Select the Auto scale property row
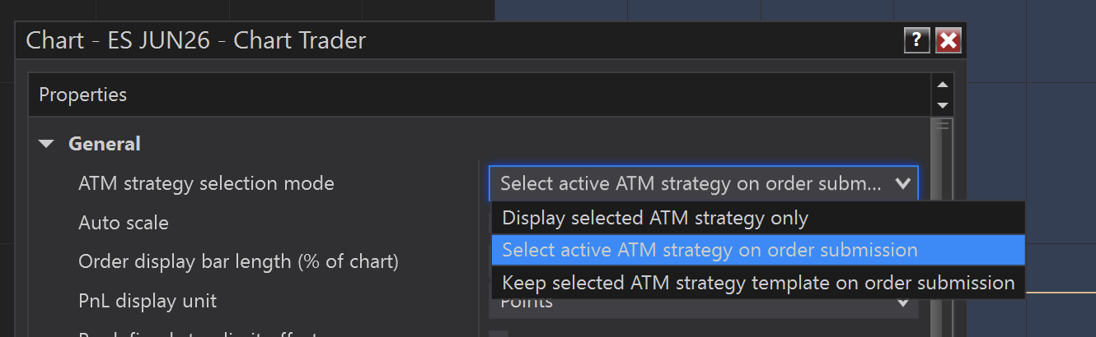 click(124, 223)
